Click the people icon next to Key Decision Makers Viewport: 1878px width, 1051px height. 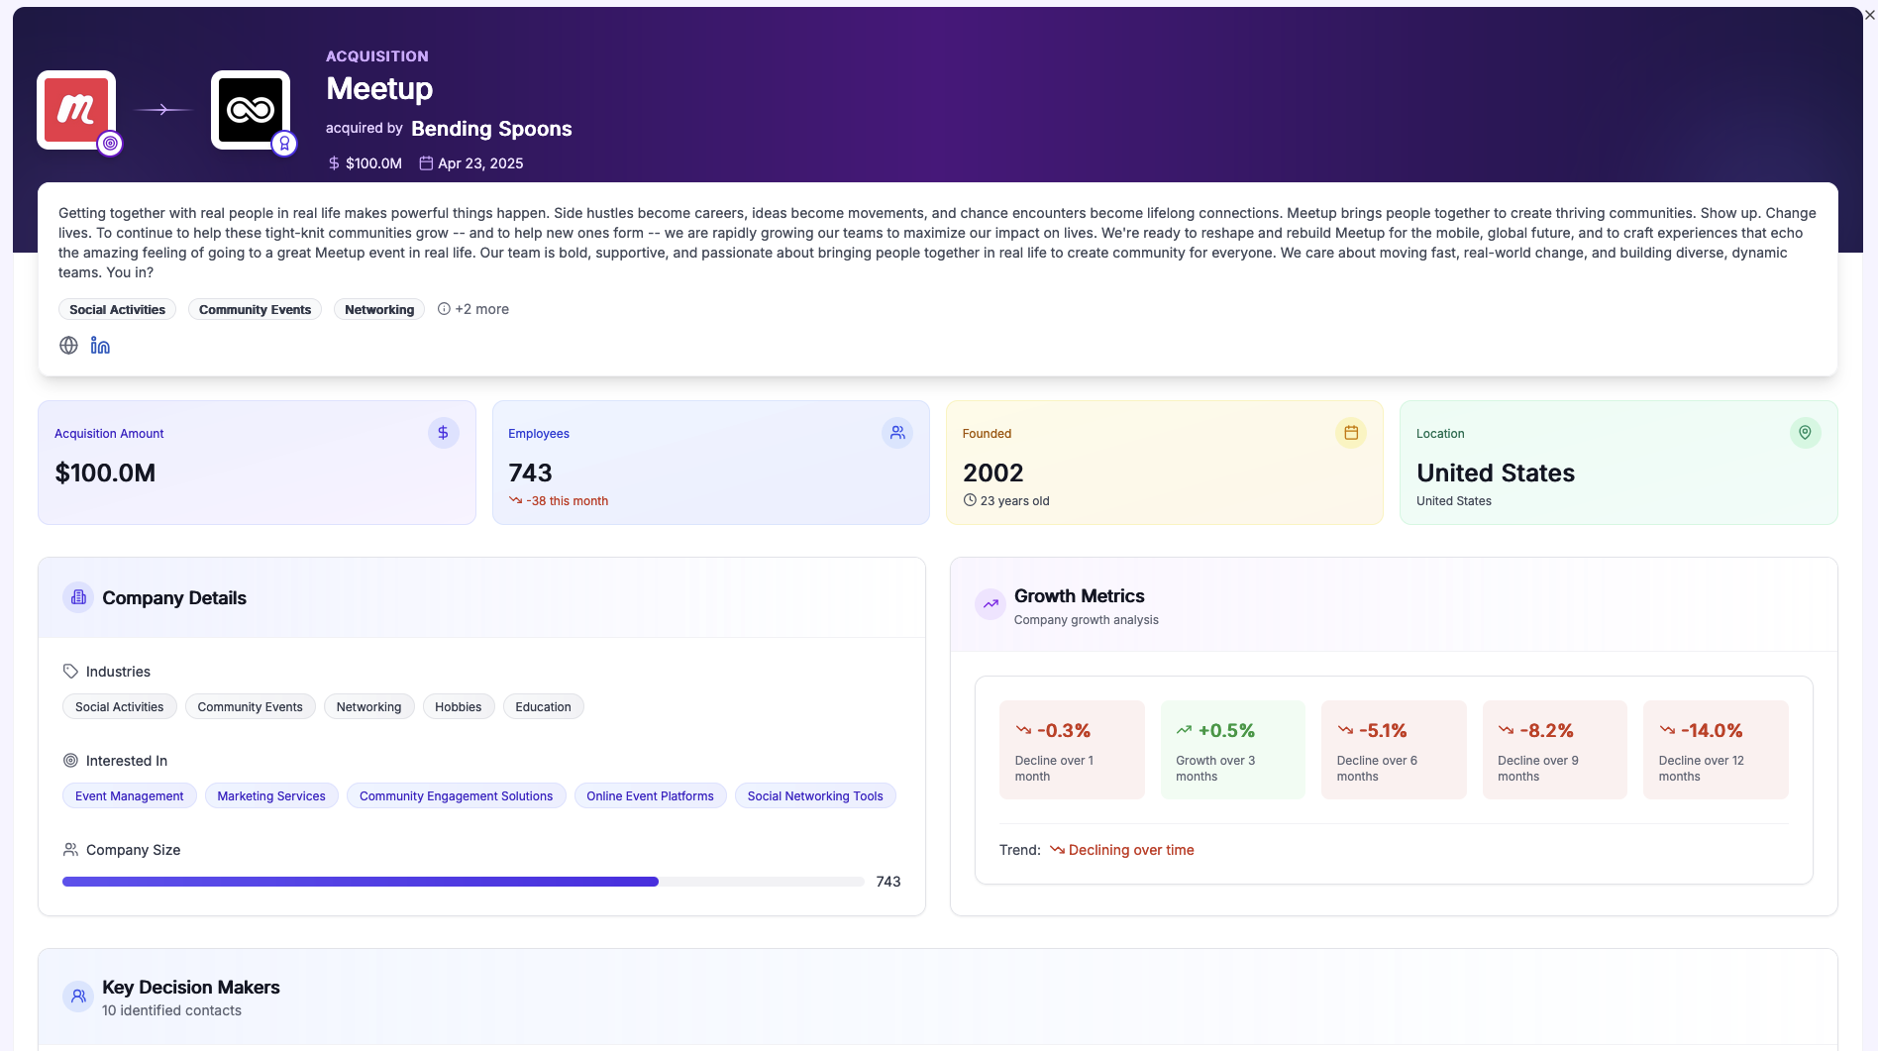click(x=78, y=997)
